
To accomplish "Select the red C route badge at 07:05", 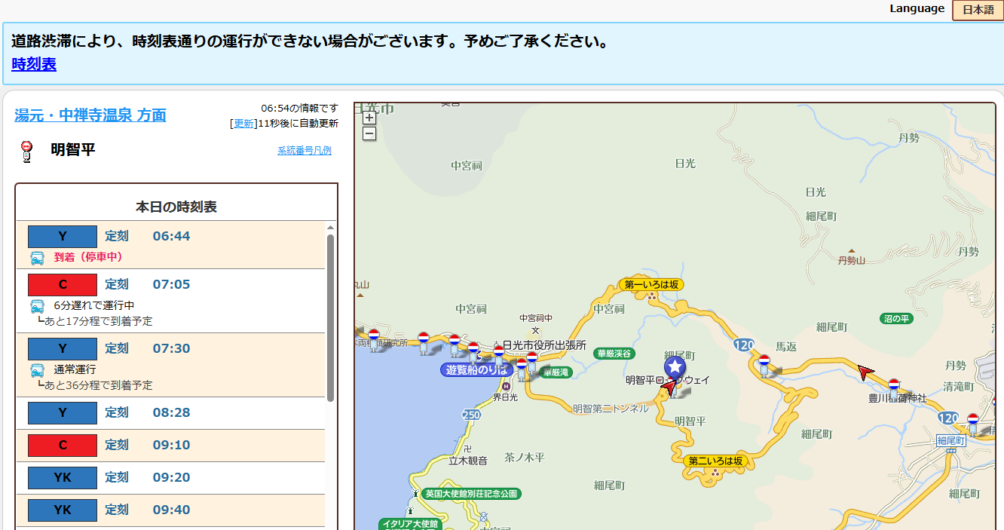I will (x=63, y=284).
